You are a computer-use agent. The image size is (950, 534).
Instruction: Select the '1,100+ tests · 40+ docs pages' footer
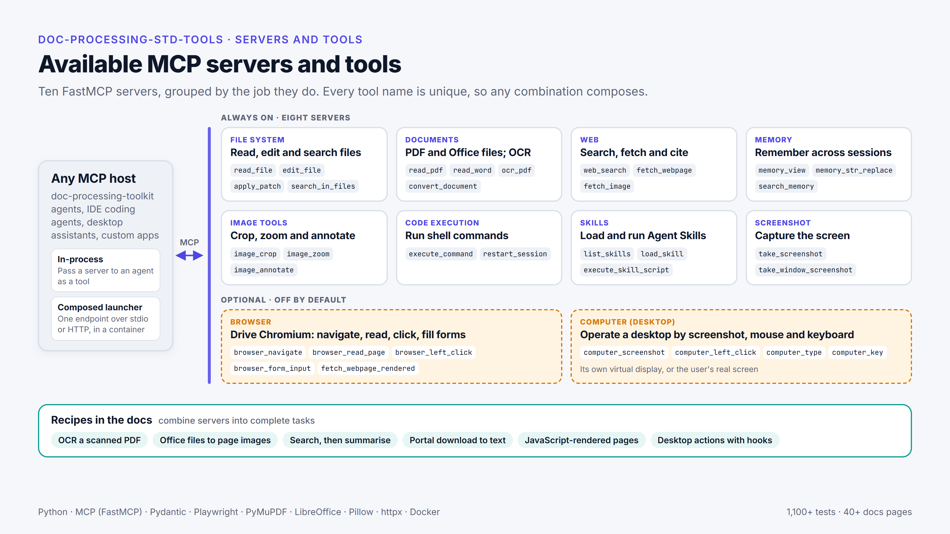(849, 512)
